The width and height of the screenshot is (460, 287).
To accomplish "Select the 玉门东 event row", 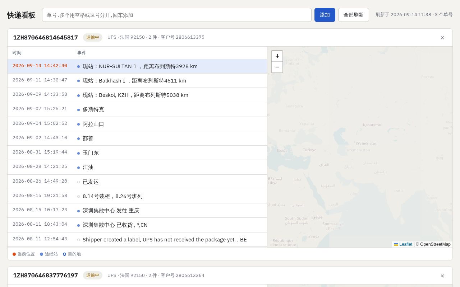I will pyautogui.click(x=137, y=153).
